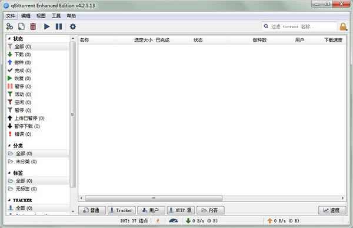Open the 文件 menu
Viewport: 353px width, 228px height.
click(x=11, y=16)
